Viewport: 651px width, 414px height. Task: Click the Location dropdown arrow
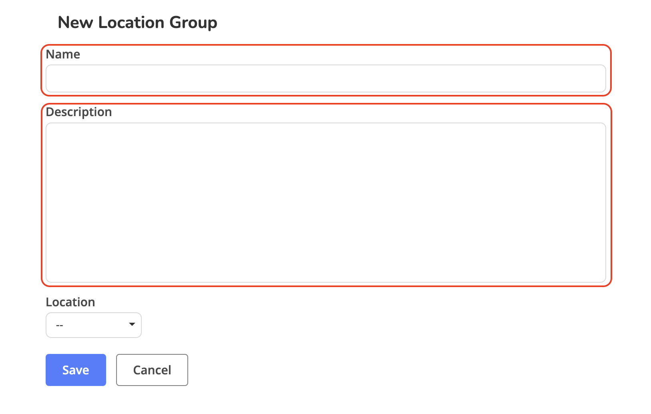[132, 324]
